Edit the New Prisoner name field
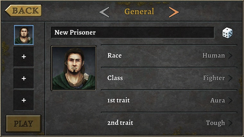 pos(132,33)
